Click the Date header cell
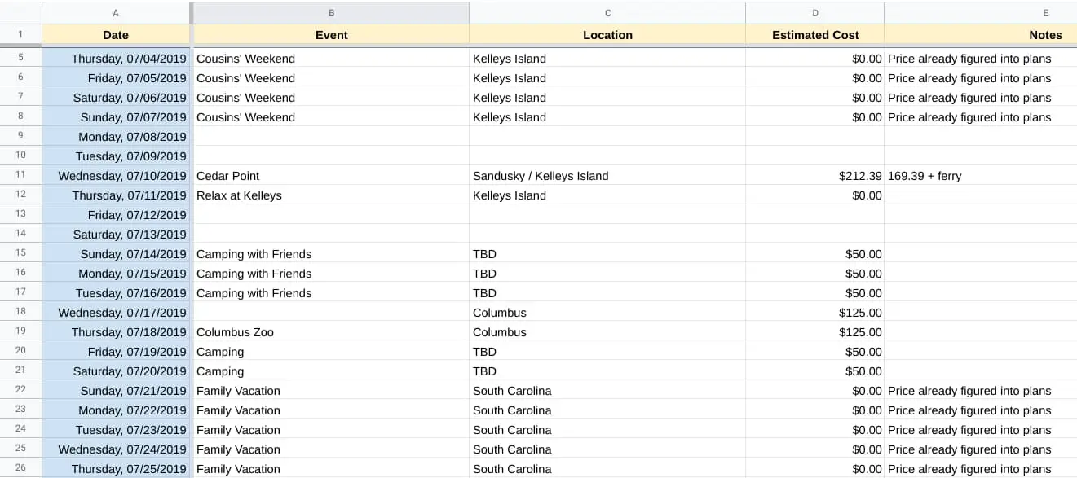Image resolution: width=1077 pixels, height=478 pixels. pos(116,35)
